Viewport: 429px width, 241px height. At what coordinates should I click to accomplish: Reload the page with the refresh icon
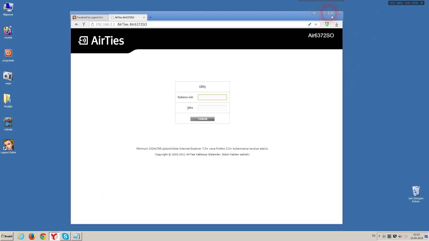pos(93,24)
